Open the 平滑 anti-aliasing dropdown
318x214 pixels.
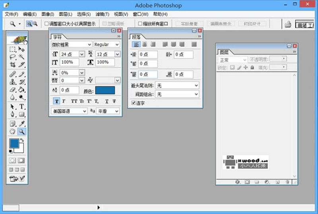click(108, 111)
